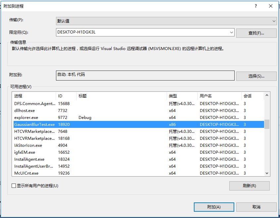Sort by the 用户名 column header
Screen dimensions: 280x218
[x=219, y=96]
